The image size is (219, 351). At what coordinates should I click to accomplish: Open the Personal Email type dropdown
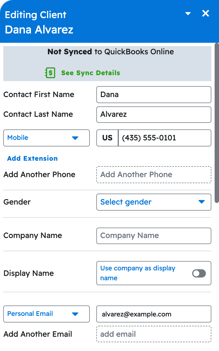47,314
